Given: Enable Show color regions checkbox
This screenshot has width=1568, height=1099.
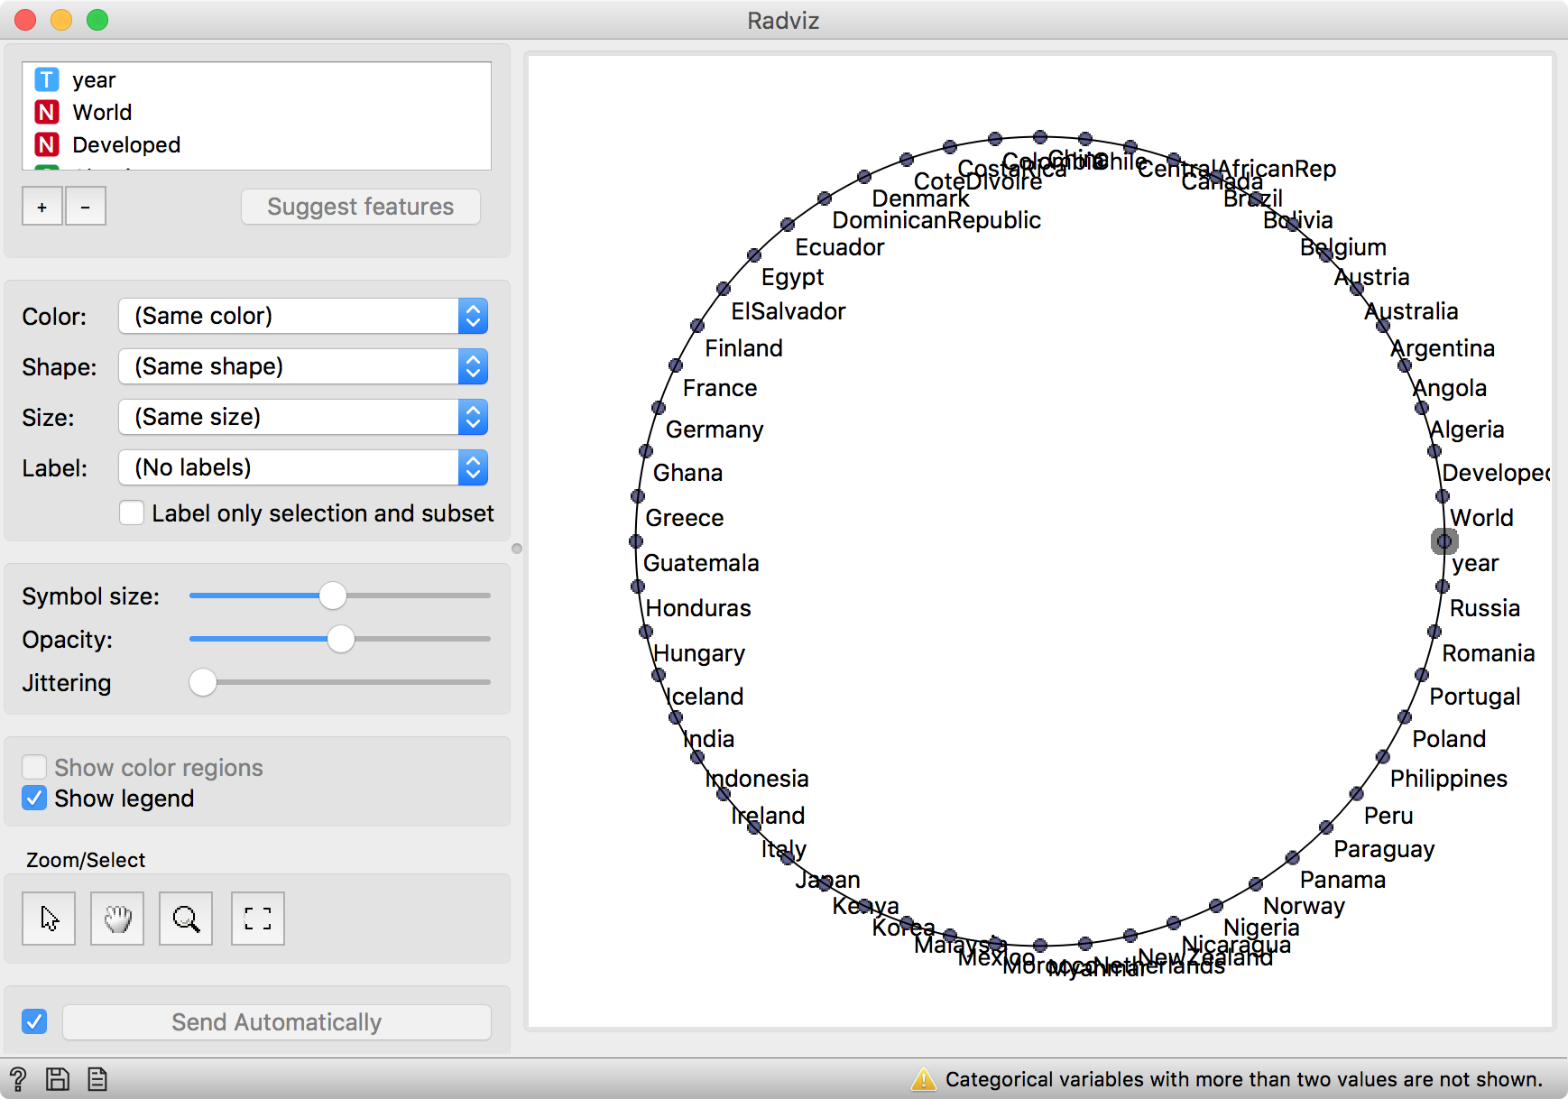Looking at the screenshot, I should pos(34,768).
